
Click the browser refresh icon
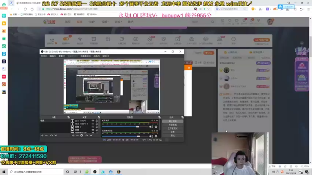25,9
